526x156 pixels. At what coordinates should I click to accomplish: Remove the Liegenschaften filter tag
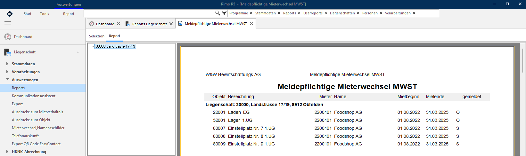[x=358, y=13]
